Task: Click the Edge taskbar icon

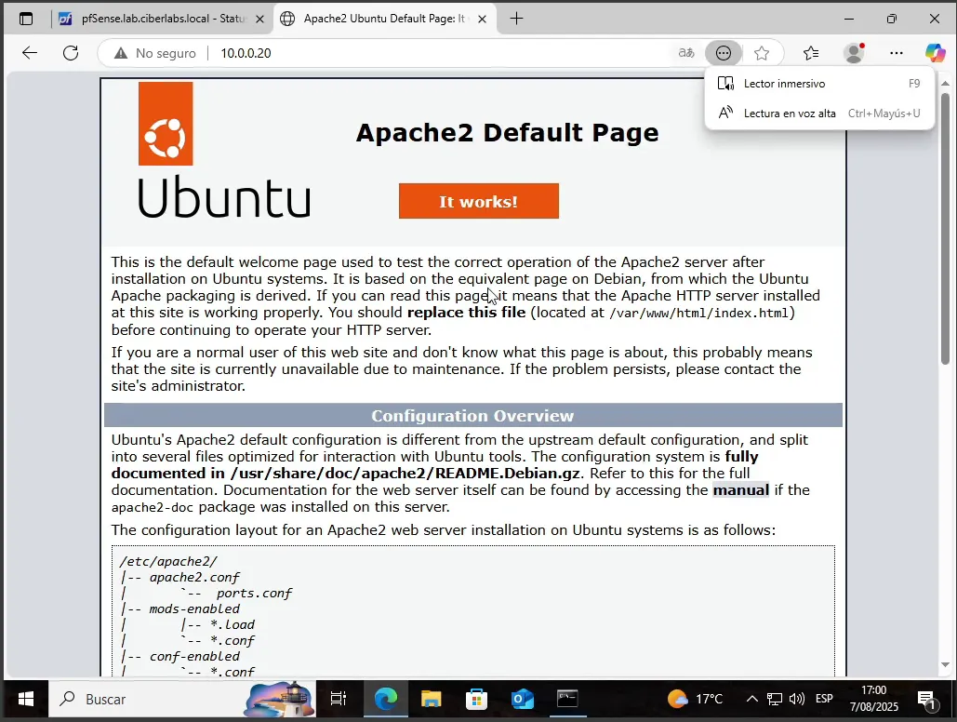Action: point(385,699)
